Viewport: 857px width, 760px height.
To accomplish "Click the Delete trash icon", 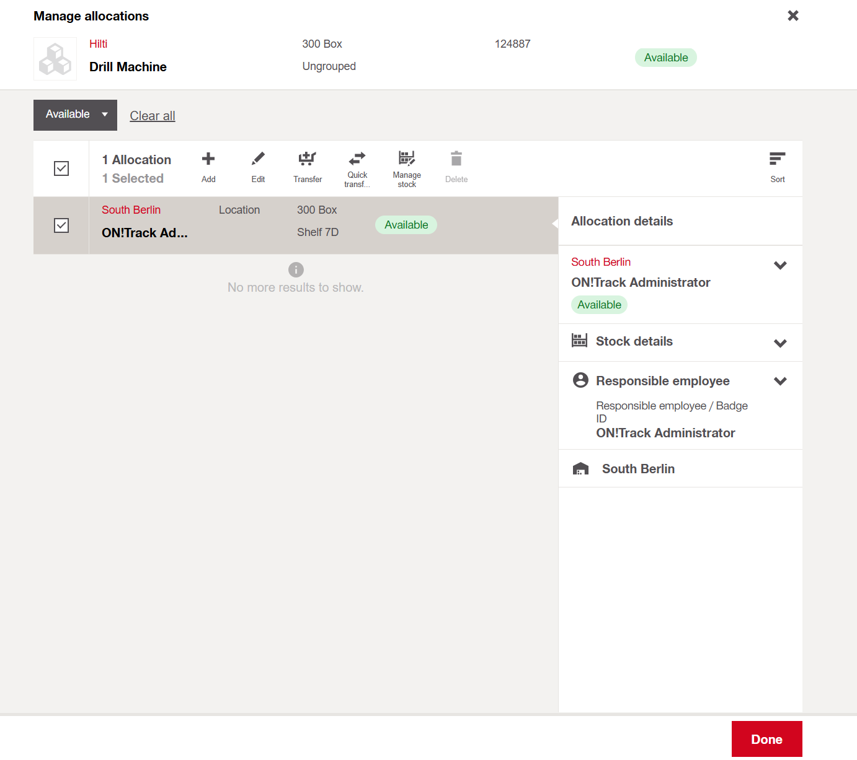I will click(456, 159).
